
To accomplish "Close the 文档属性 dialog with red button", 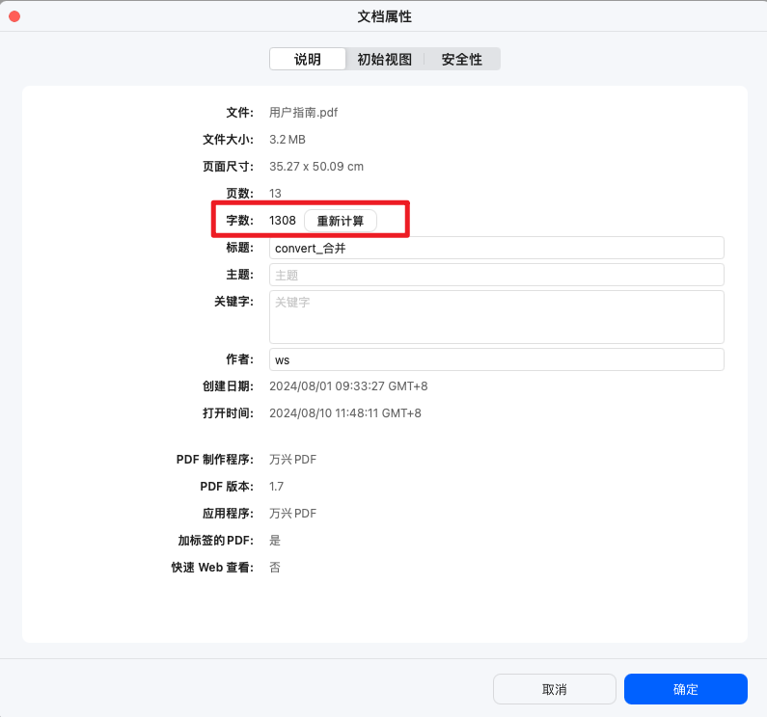I will coord(14,16).
